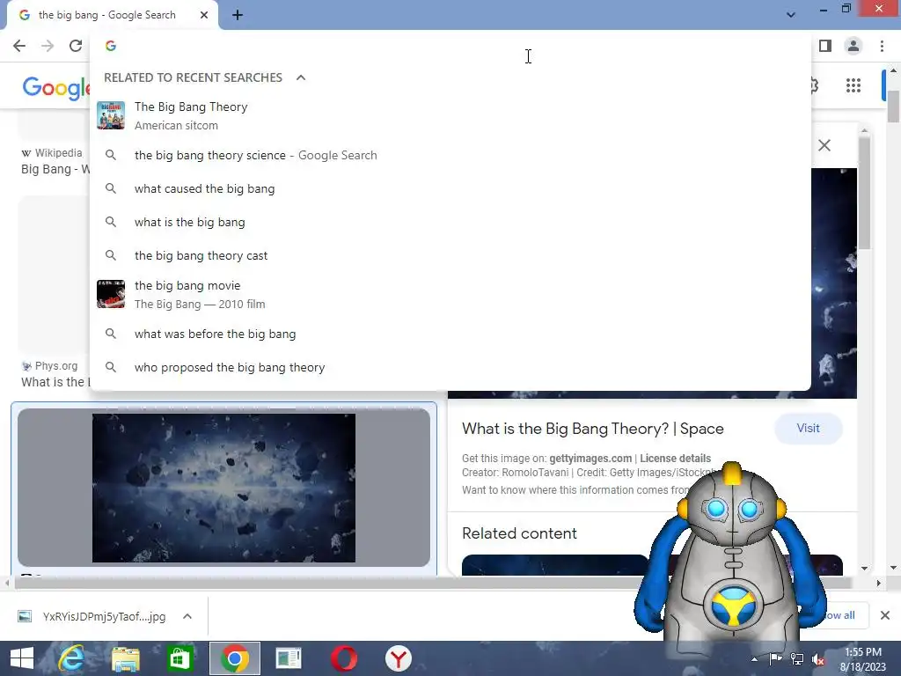901x676 pixels.
Task: Click The Big Bang 2010 film thumbnail
Action: (x=111, y=294)
